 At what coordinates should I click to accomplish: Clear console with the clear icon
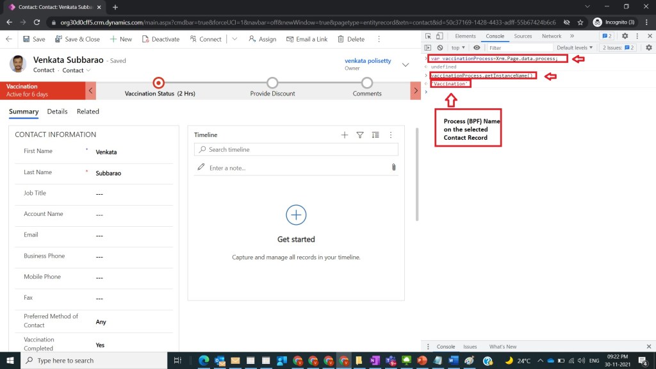(440, 47)
